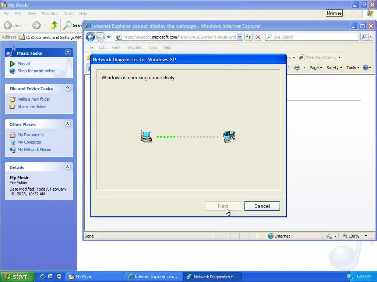377x282 pixels.
Task: Open File menu in My Music window
Action: pyautogui.click(x=6, y=14)
